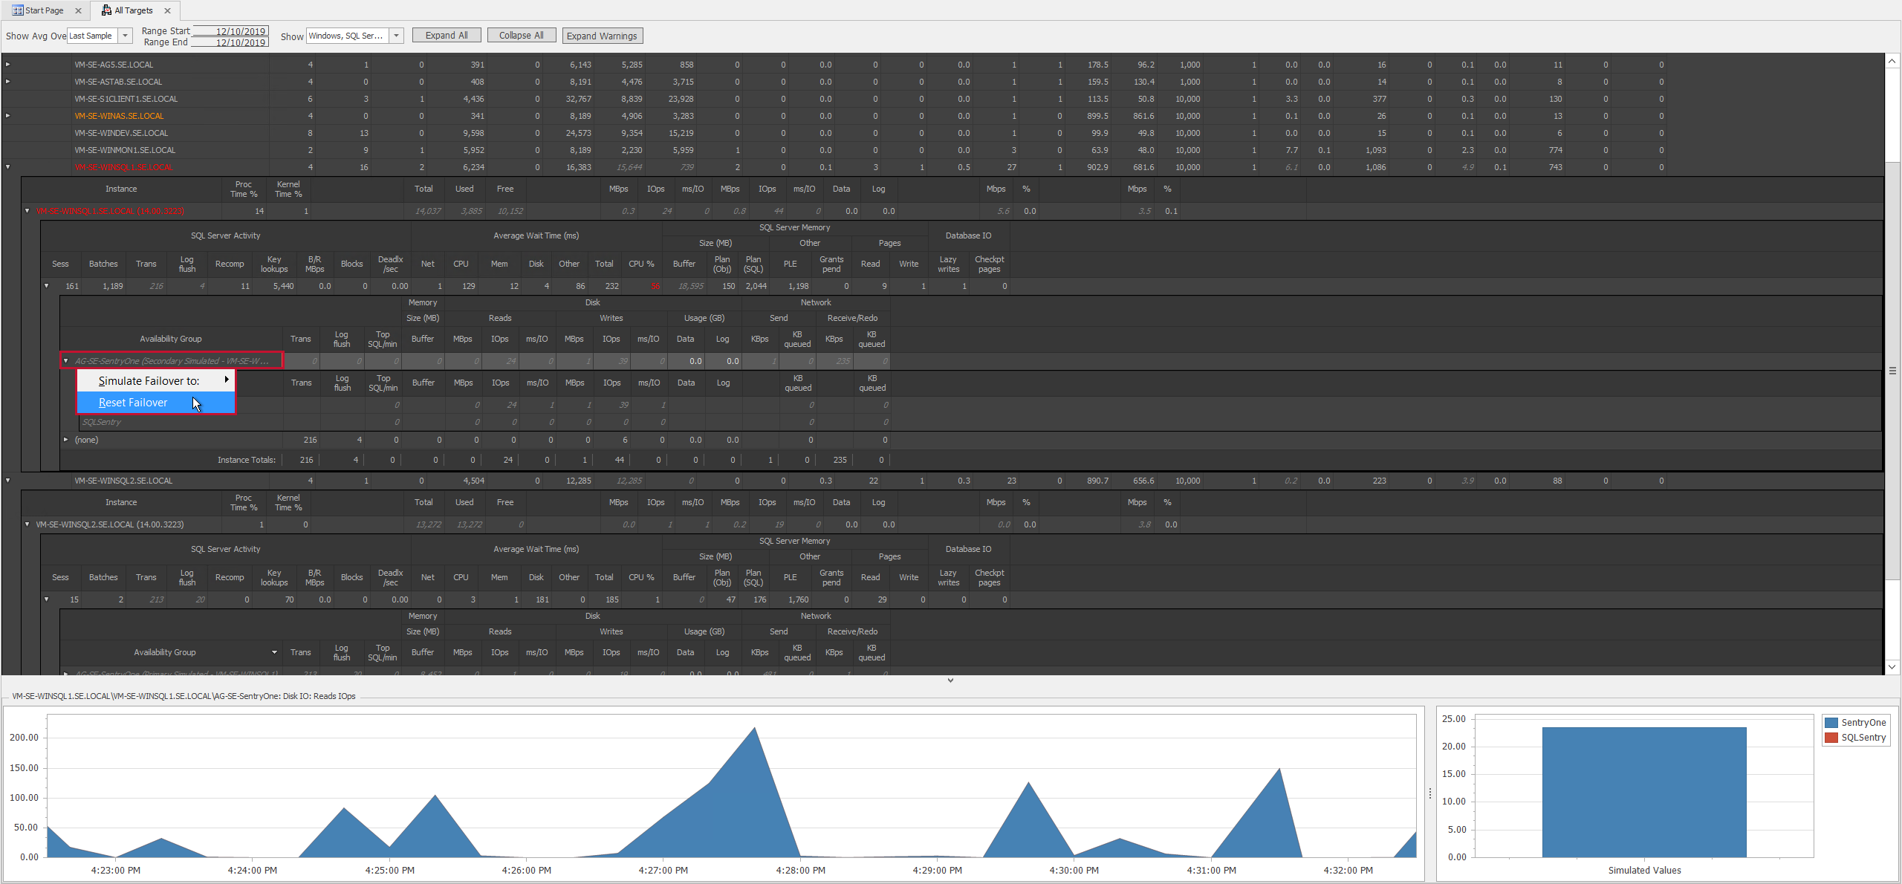This screenshot has height=884, width=1902.
Task: Click the Collapse All button
Action: tap(521, 35)
